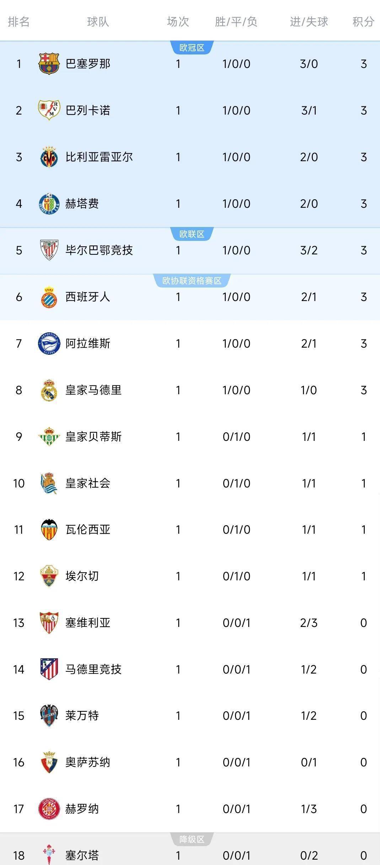This screenshot has height=865, width=380.
Task: Click the 排名 column header
Action: point(18,22)
